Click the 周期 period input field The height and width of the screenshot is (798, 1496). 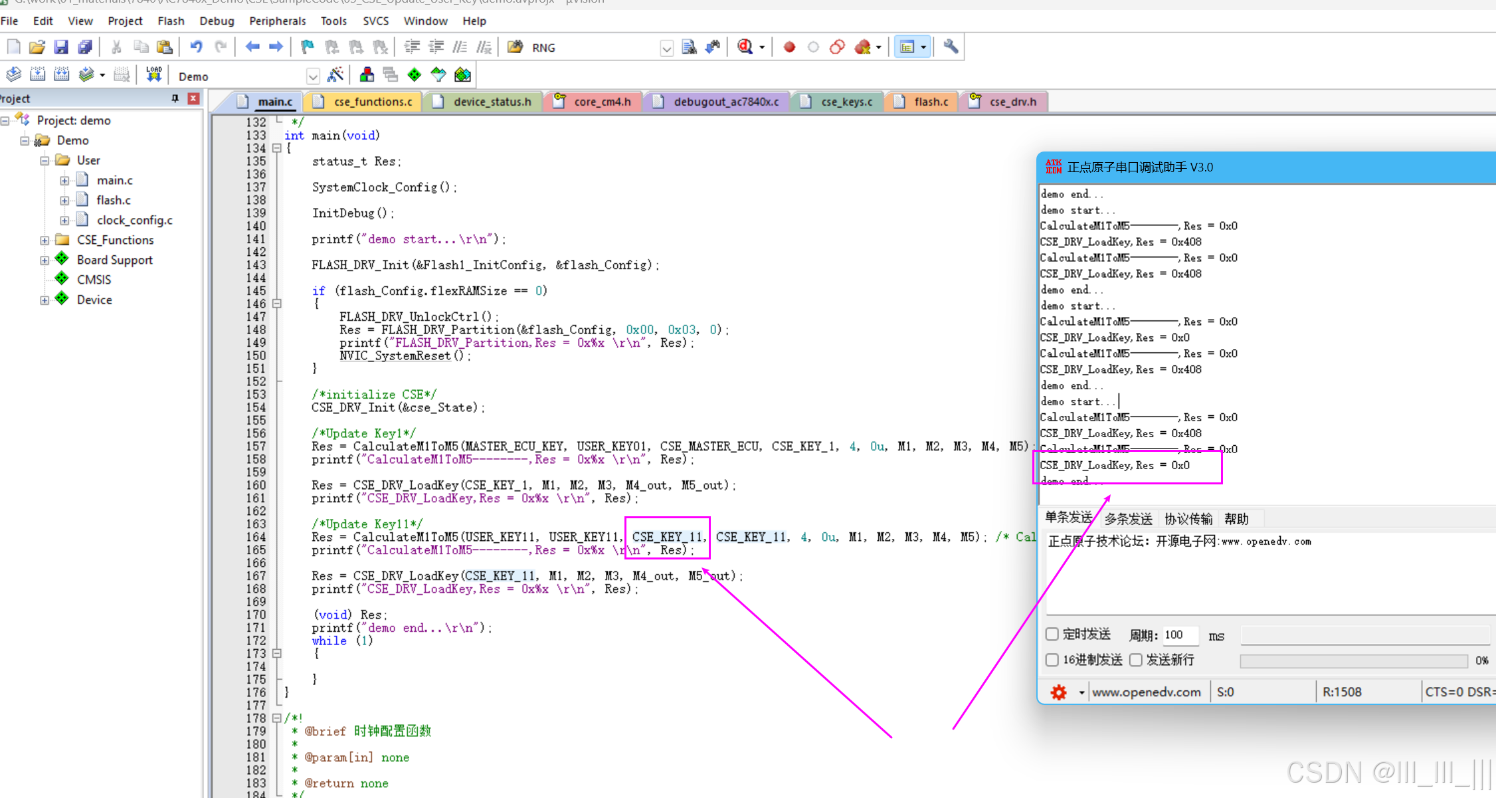(x=1180, y=635)
